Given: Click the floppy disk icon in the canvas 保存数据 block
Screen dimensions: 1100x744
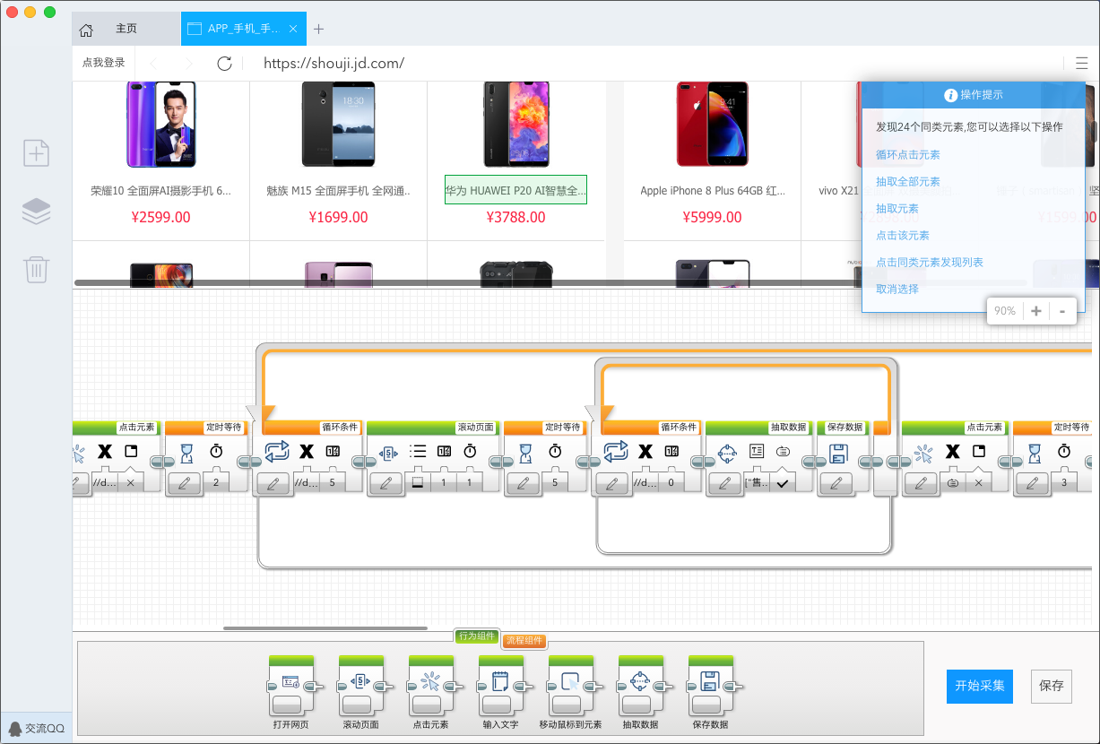Looking at the screenshot, I should click(838, 453).
